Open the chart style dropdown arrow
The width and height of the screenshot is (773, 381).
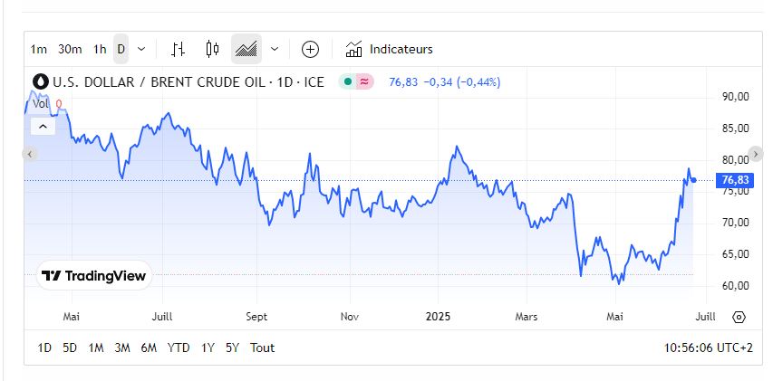[275, 49]
